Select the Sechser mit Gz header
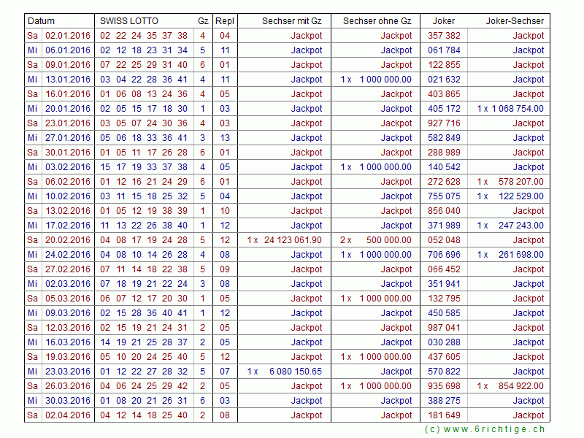584x438 pixels. click(x=291, y=21)
